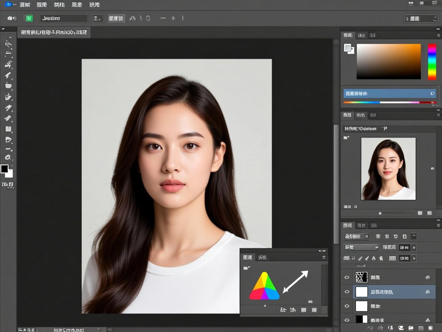Viewport: 442px width, 332px height.
Task: Switch to second tab in floating panel
Action: [x=262, y=257]
